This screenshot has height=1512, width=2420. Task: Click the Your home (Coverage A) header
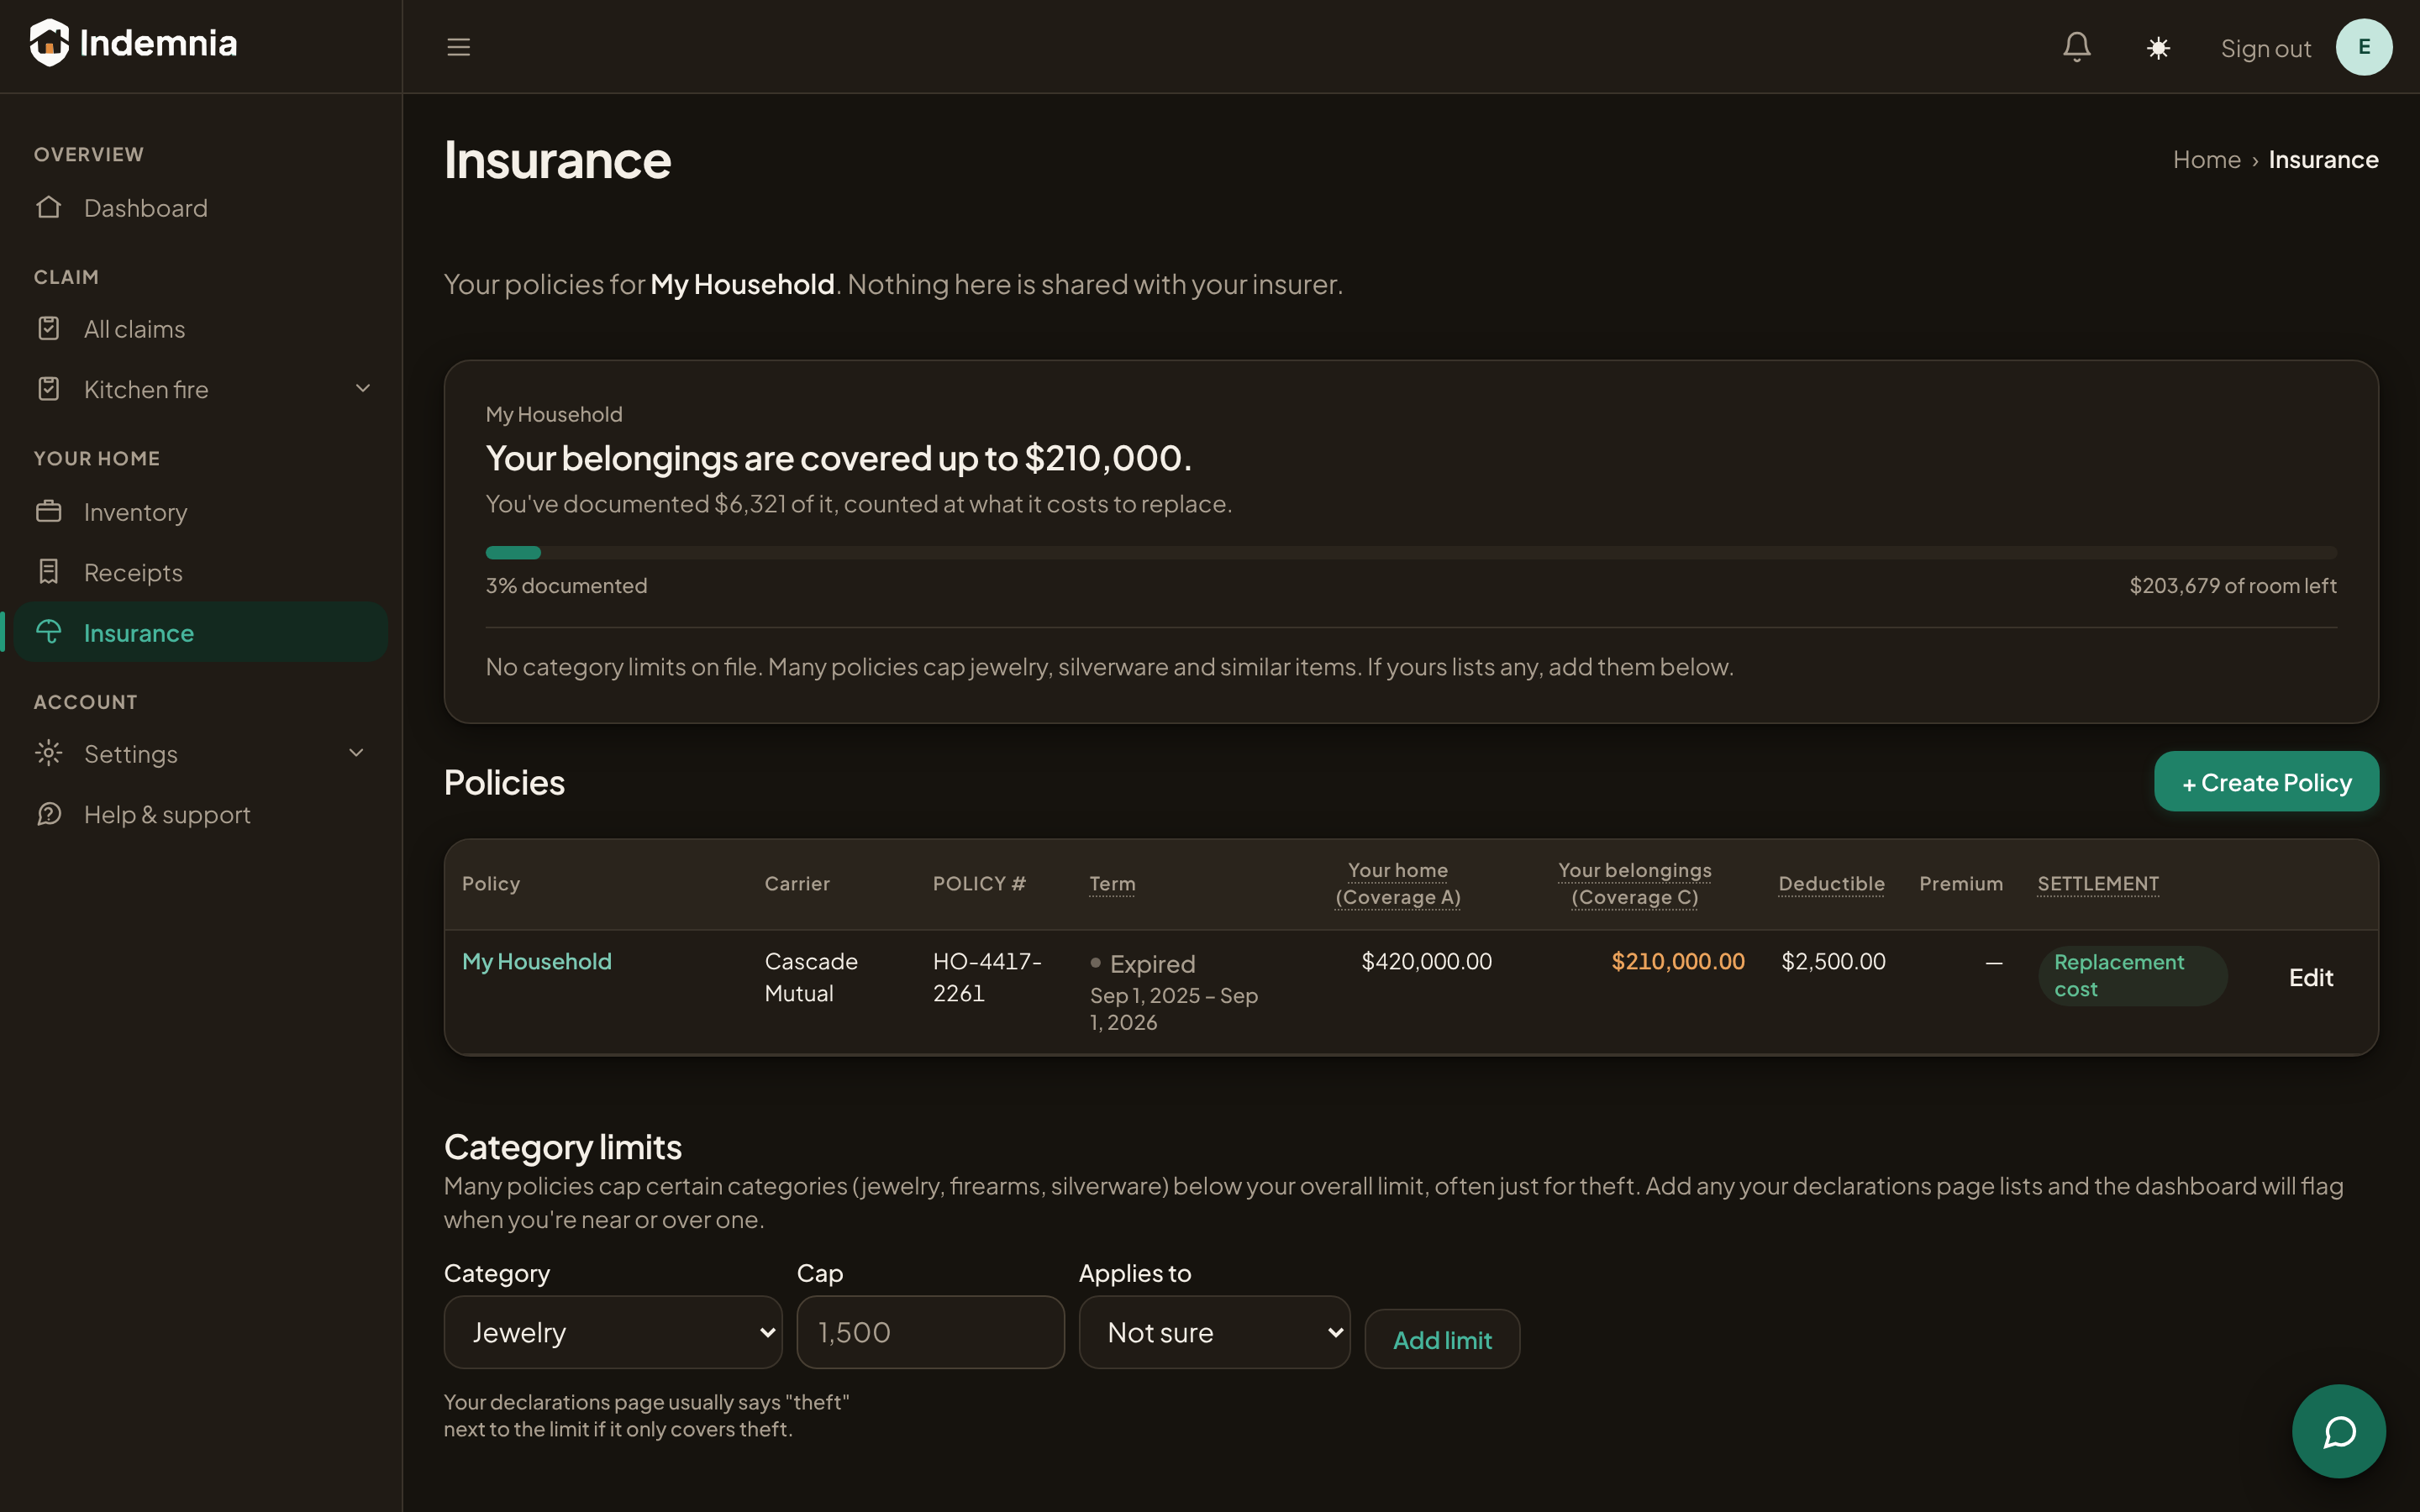tap(1398, 883)
